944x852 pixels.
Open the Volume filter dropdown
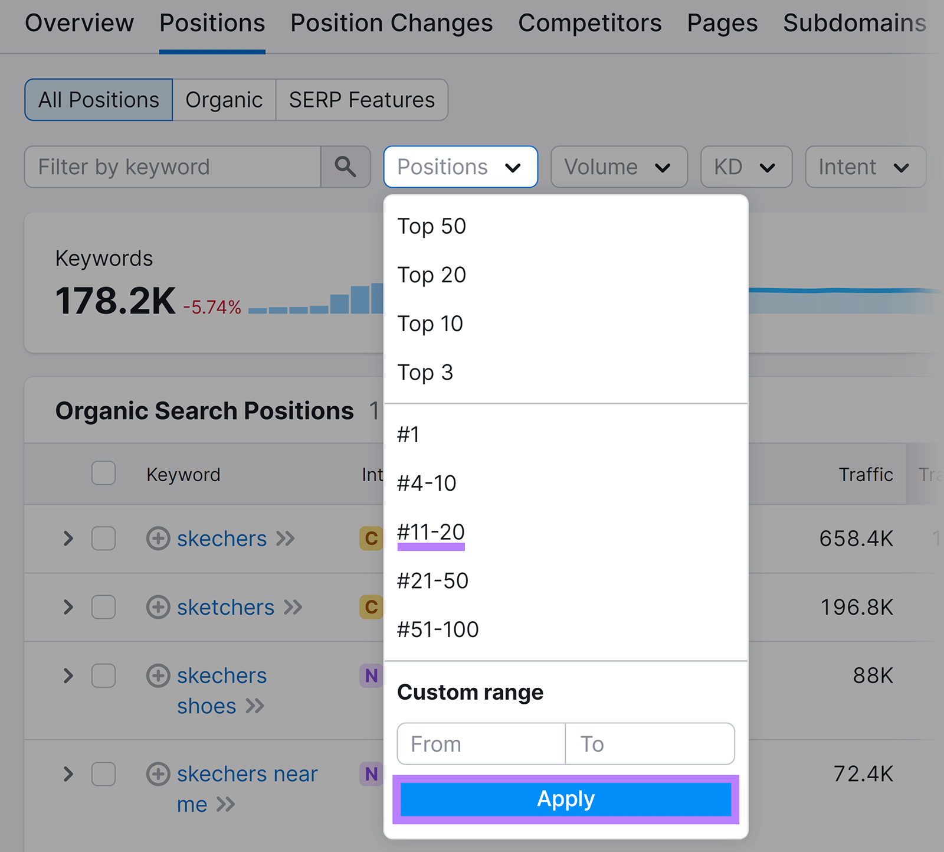618,167
